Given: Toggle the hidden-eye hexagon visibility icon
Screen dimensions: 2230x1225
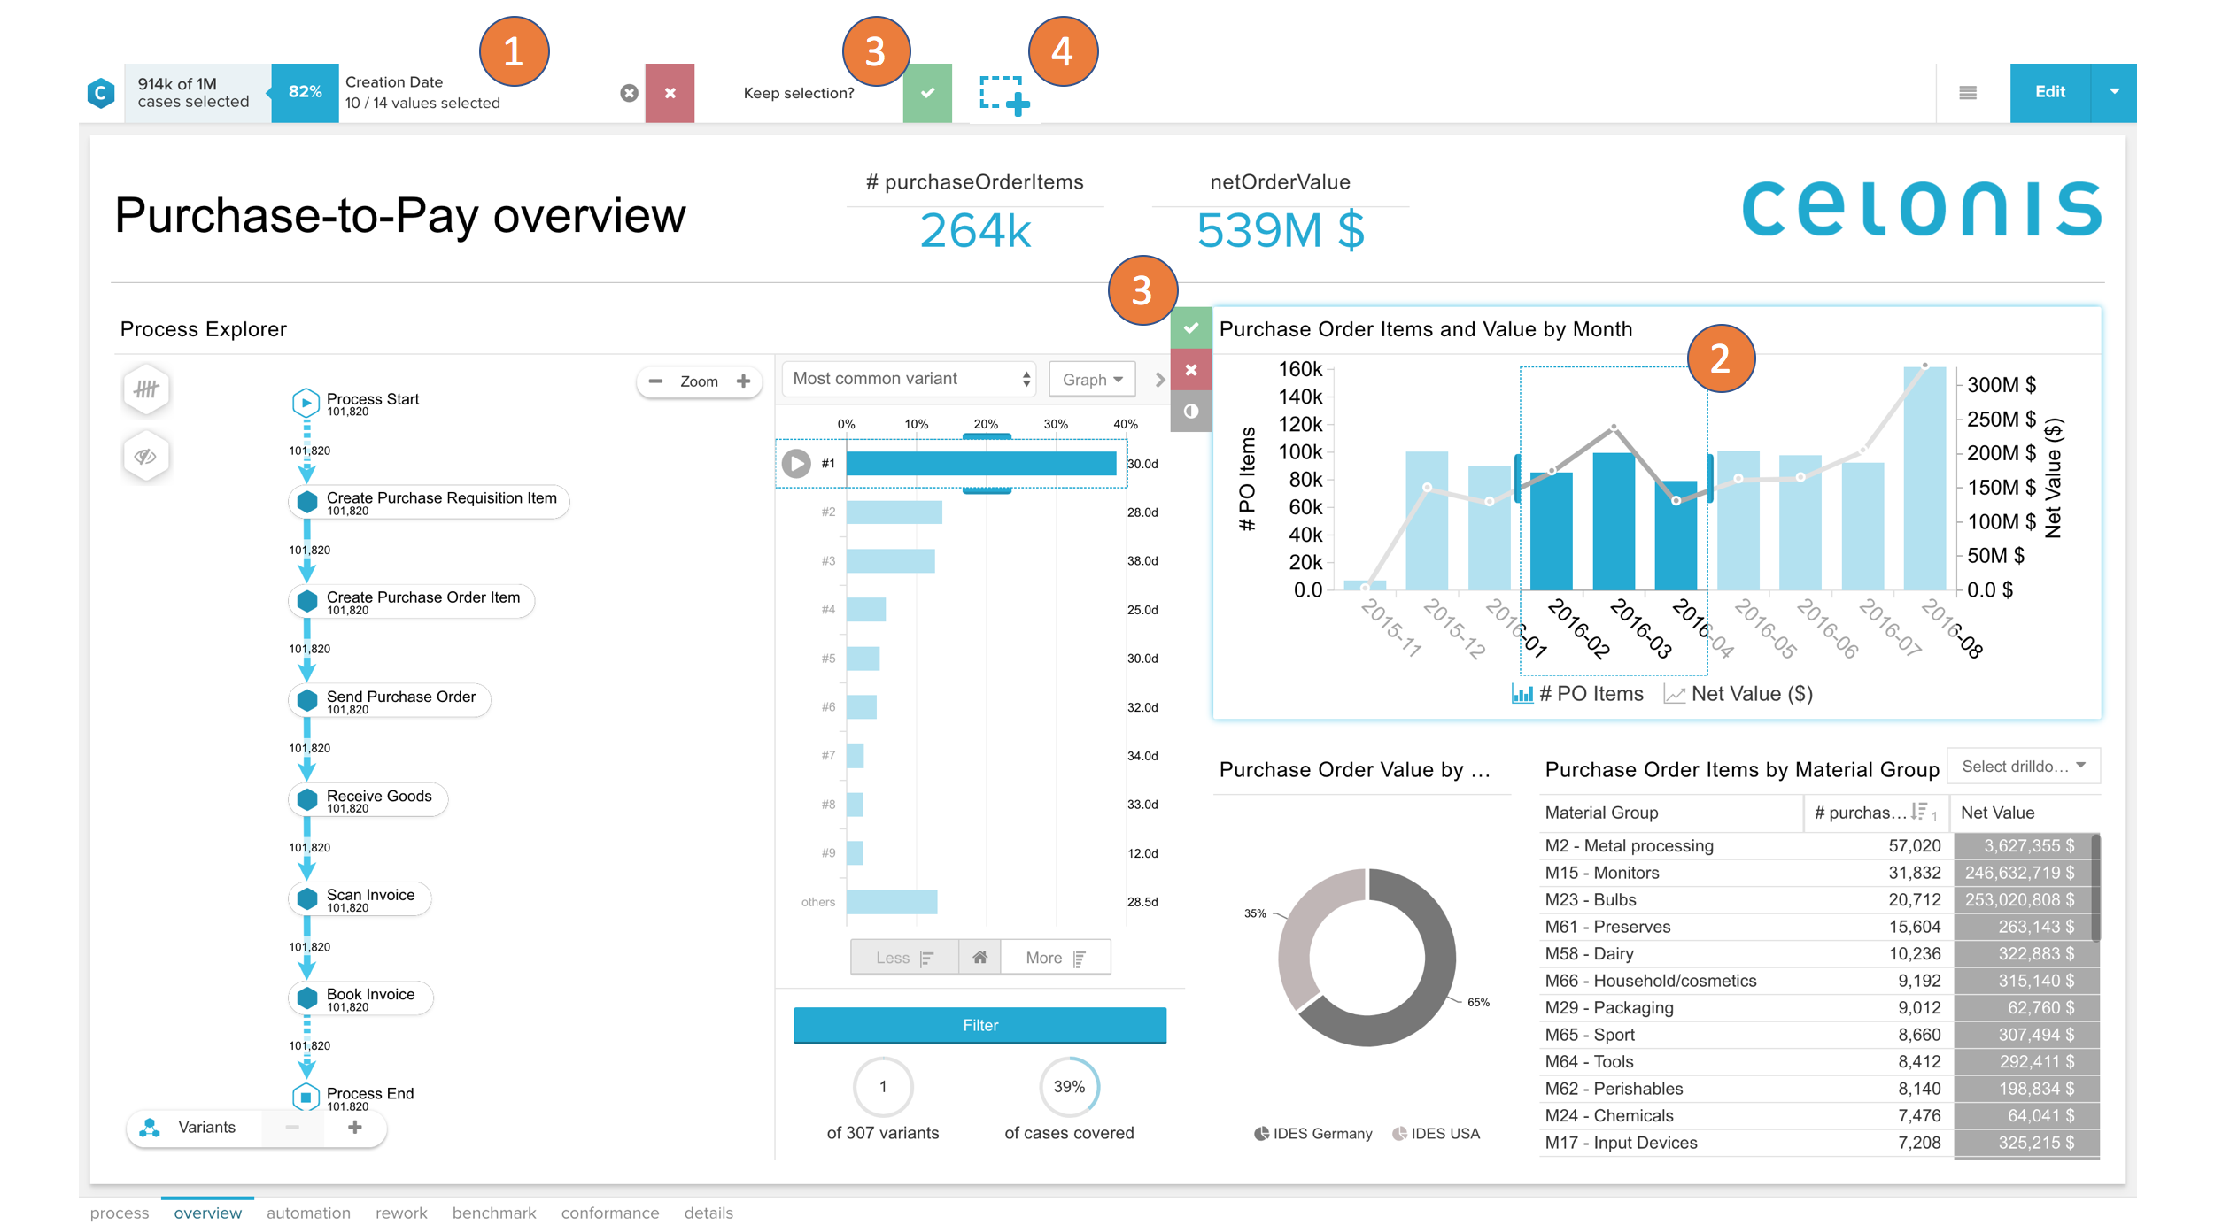Looking at the screenshot, I should click(x=146, y=457).
